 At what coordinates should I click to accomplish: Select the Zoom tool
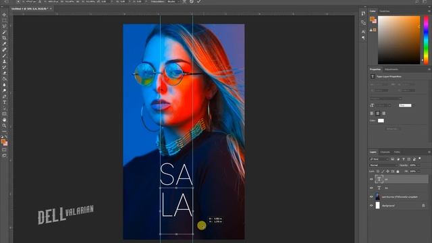[x=4, y=126]
